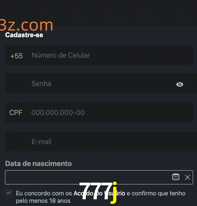Click the 'pelo menos 18 anos' text

coord(43,201)
